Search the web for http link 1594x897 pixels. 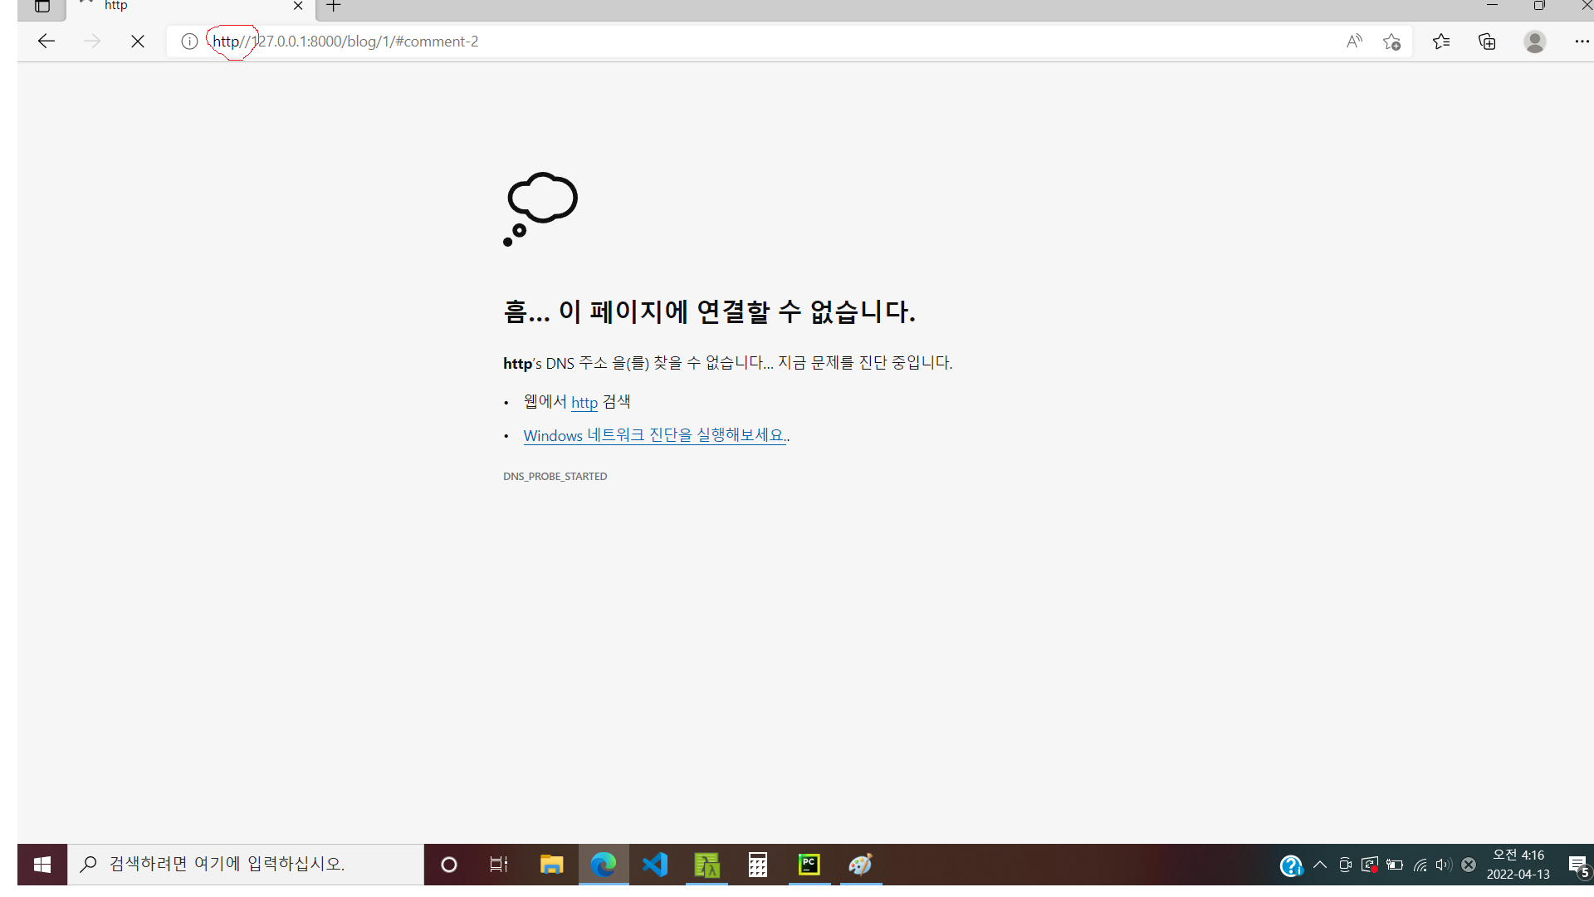[x=584, y=403]
